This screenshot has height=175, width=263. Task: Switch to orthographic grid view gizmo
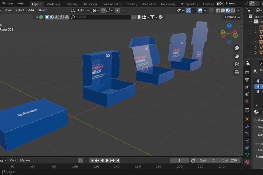coord(236,72)
